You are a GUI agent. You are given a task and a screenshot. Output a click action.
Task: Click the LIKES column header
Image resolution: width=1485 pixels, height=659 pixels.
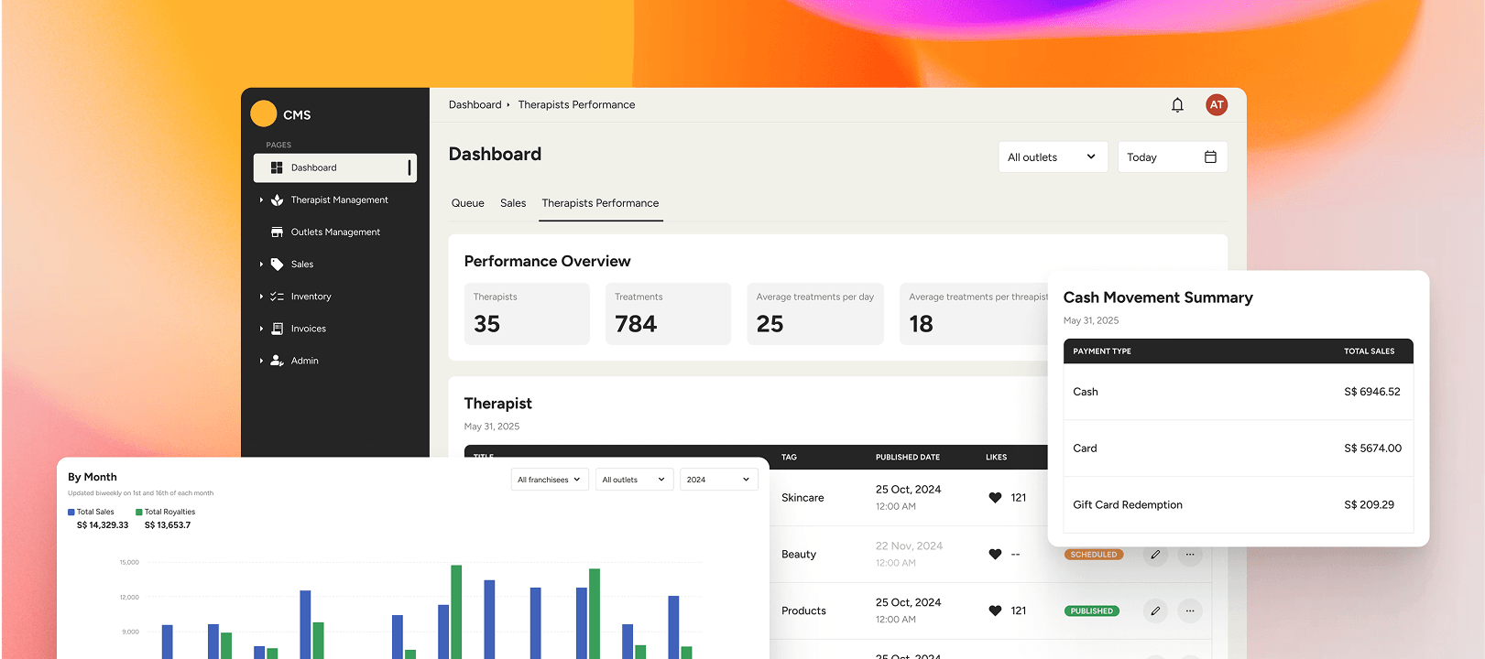pos(996,458)
